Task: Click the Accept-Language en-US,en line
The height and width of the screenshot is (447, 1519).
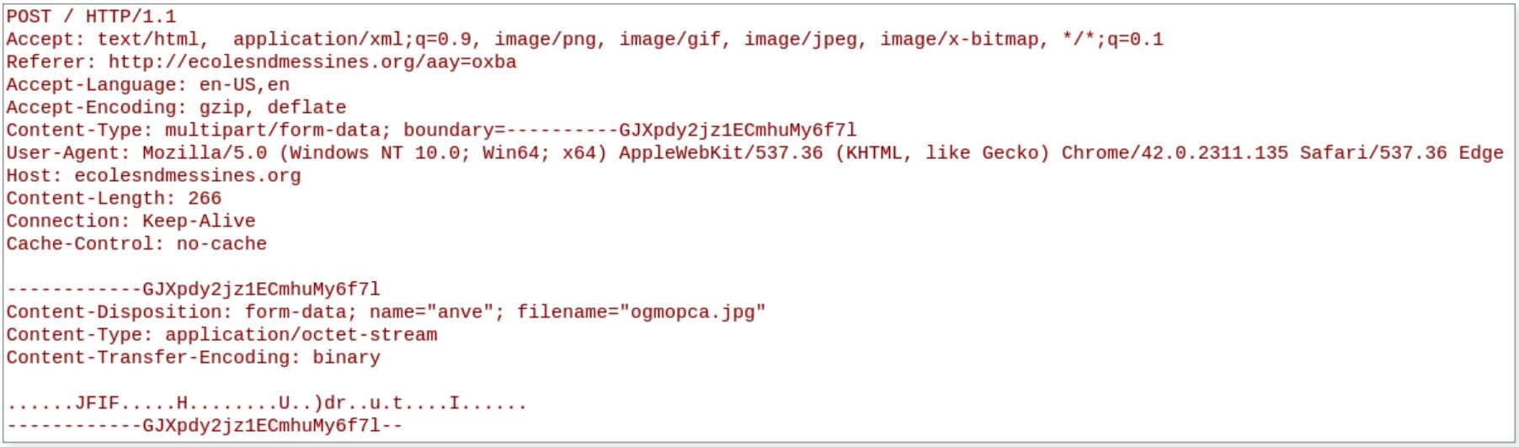Action: 147,85
